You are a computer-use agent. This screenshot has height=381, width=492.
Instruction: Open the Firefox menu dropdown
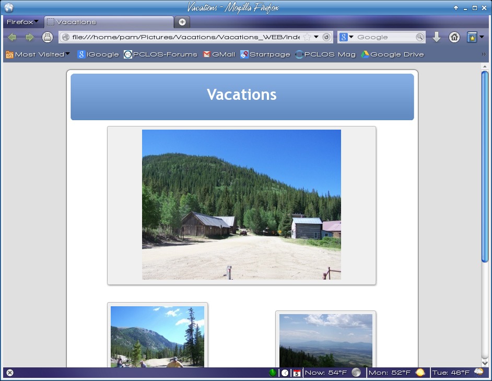click(22, 22)
